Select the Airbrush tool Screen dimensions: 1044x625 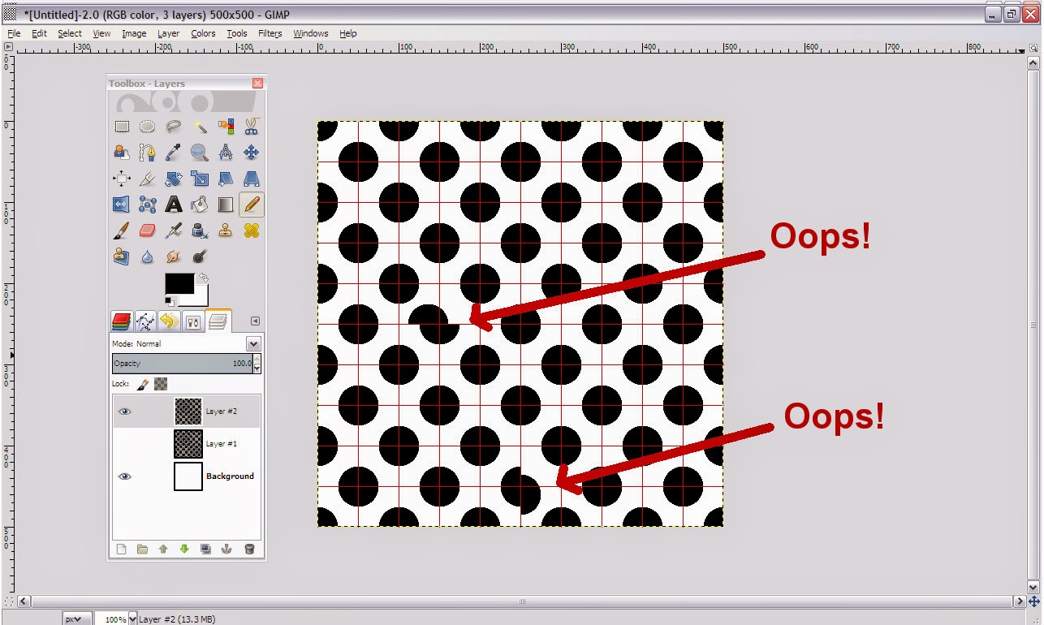coord(173,231)
